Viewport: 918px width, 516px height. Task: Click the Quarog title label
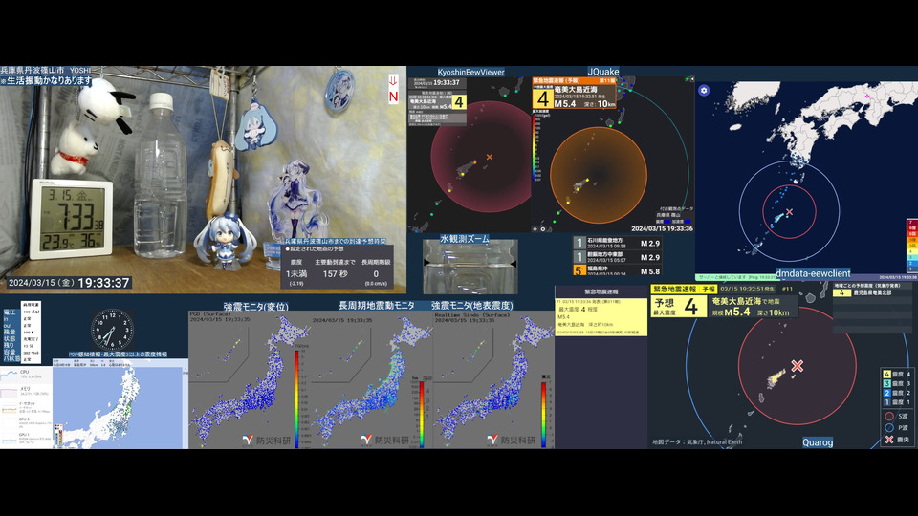(818, 442)
